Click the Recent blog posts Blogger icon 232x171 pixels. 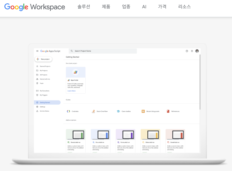(x=143, y=111)
